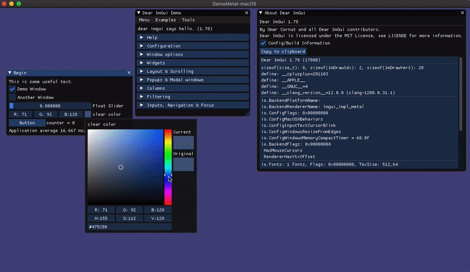Click the S:112 saturation field
470x272 pixels.
point(129,218)
